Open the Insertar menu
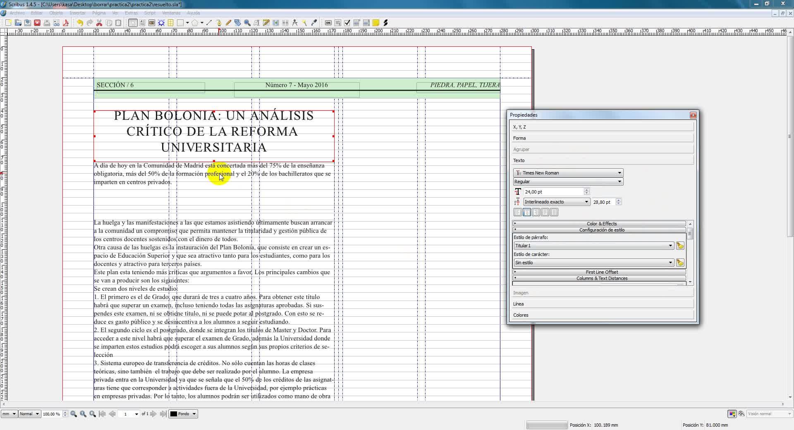 click(x=77, y=13)
